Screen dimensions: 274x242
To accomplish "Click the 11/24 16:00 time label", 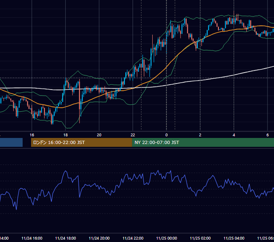I will 32,238.
